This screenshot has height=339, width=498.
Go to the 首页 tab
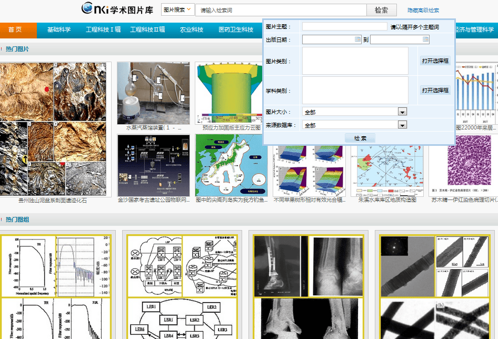point(15,30)
